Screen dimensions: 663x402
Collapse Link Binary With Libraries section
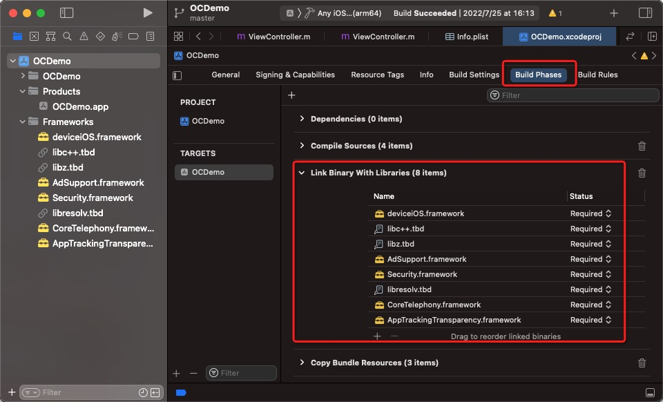point(302,173)
